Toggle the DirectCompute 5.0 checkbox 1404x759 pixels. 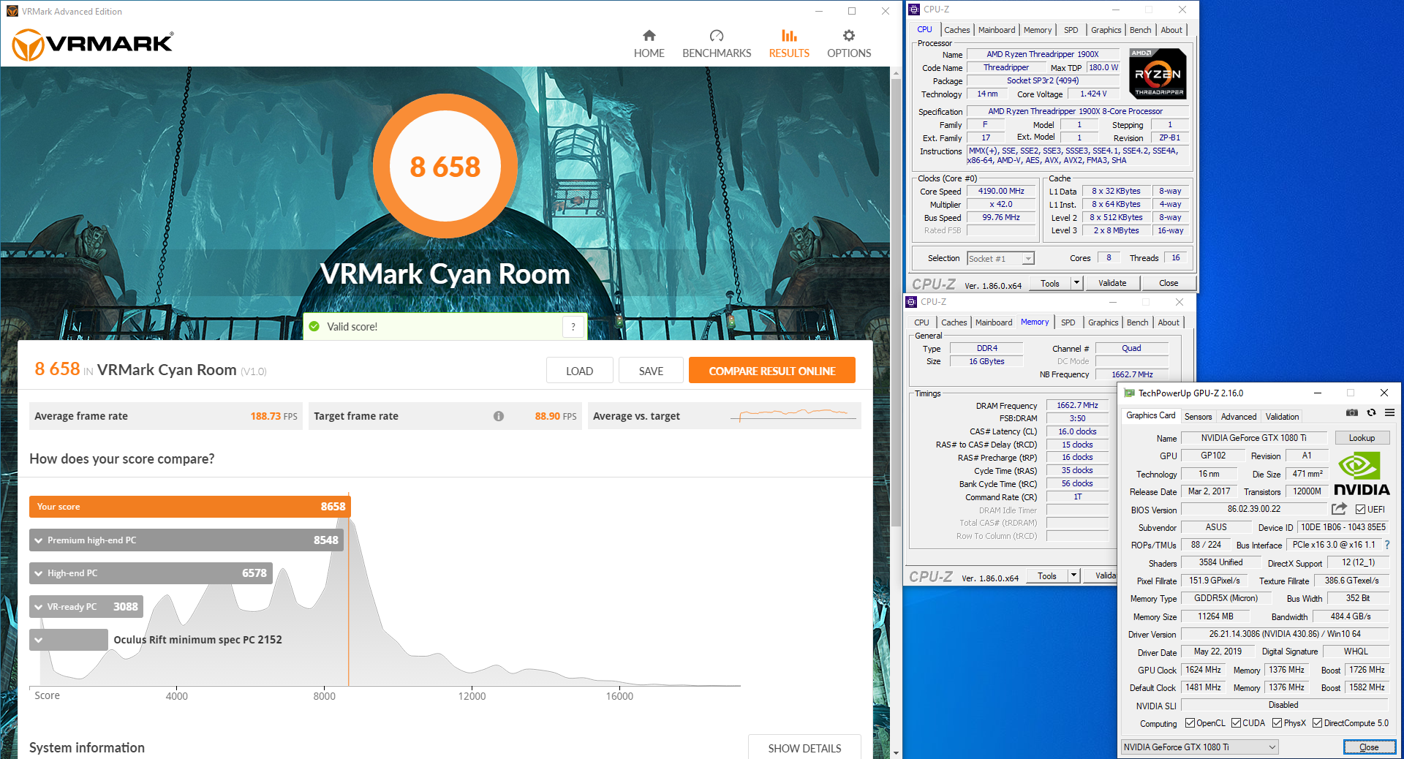(1317, 723)
